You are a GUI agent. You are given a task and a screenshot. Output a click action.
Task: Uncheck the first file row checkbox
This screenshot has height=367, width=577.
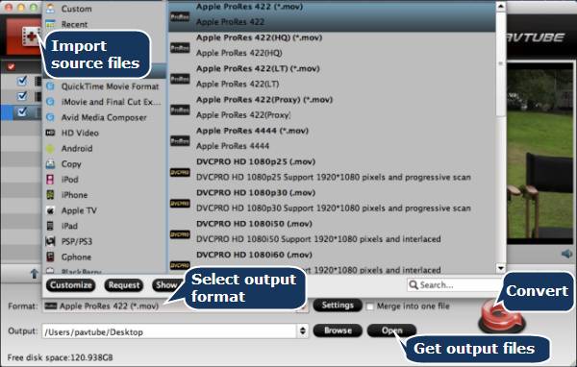(x=22, y=81)
